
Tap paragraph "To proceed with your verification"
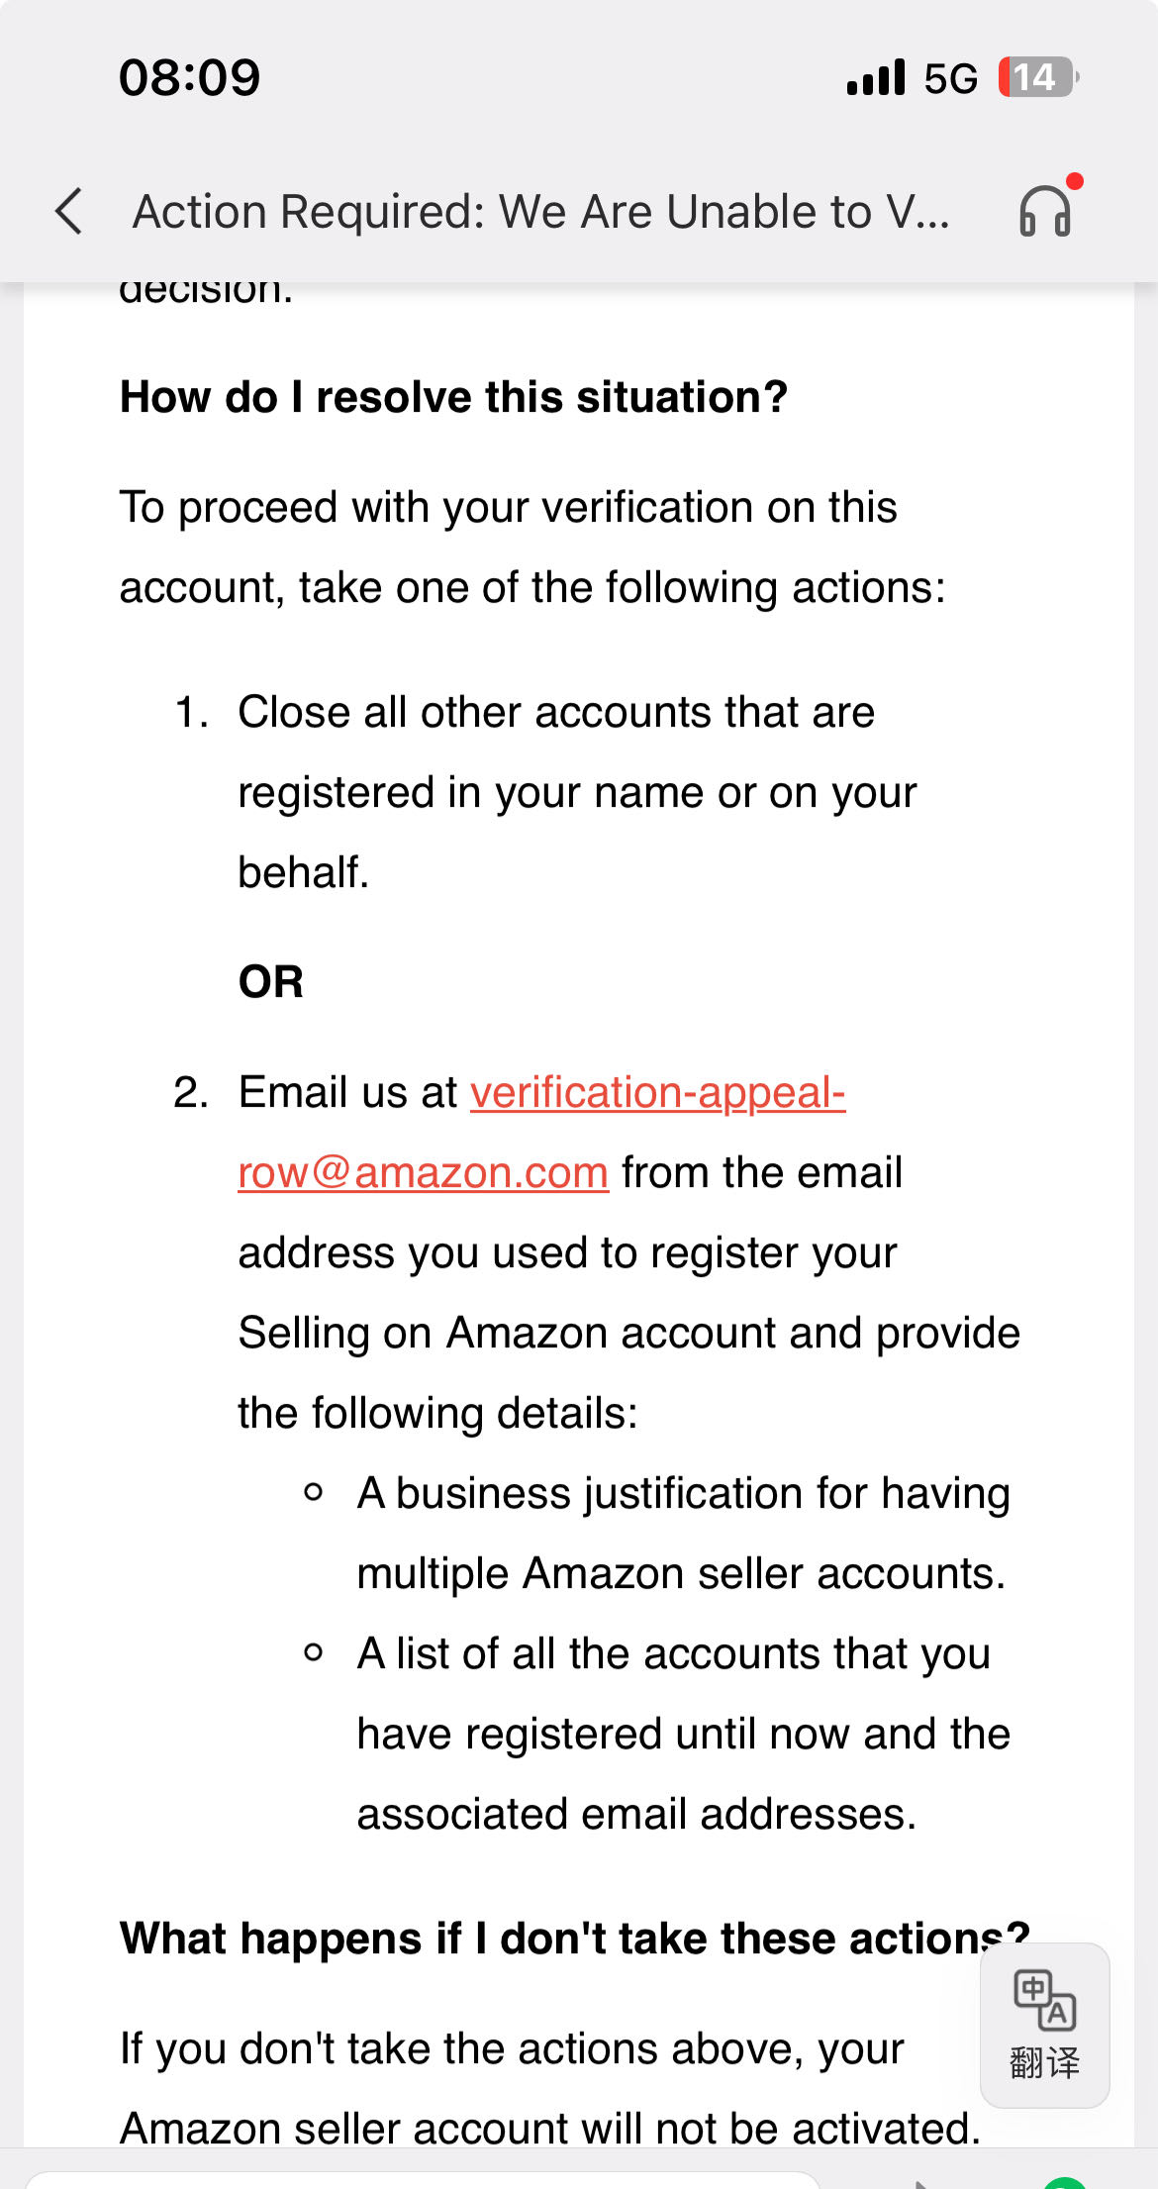tap(532, 547)
